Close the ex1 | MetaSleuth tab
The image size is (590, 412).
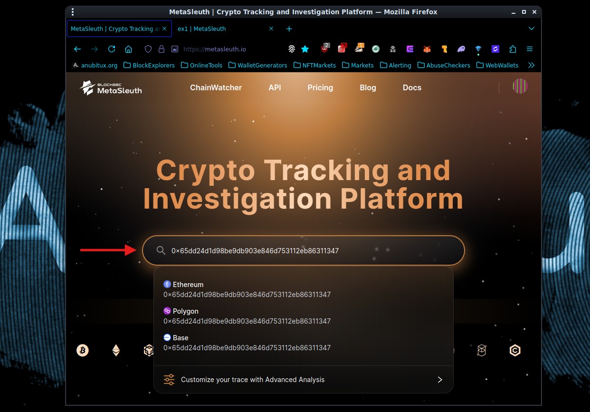click(271, 29)
